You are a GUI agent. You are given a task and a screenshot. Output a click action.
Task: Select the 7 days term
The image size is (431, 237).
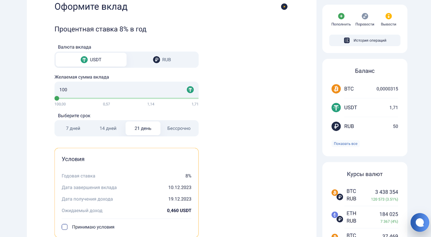pos(73,128)
